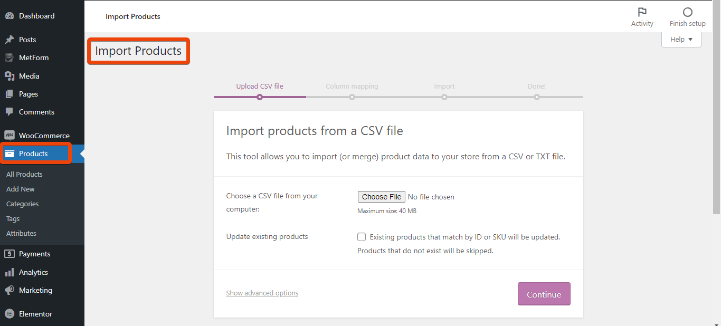This screenshot has width=721, height=326.
Task: Click the Posts pushpin icon
Action: coord(10,40)
